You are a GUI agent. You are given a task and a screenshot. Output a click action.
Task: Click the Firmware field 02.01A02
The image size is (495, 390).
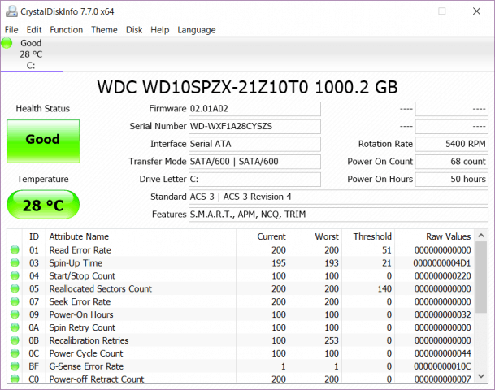pyautogui.click(x=254, y=109)
